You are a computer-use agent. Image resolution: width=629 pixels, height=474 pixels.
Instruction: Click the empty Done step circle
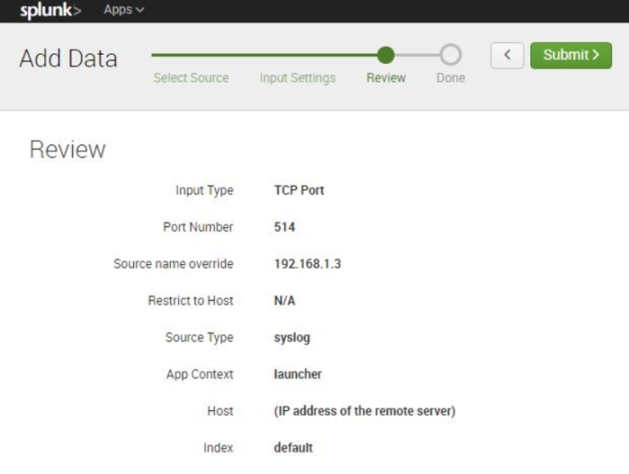pyautogui.click(x=450, y=55)
